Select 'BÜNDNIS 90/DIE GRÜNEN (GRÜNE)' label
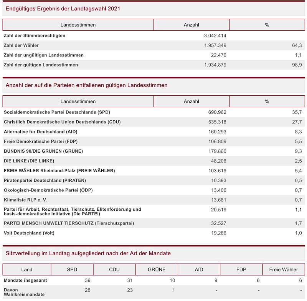 tap(43, 151)
